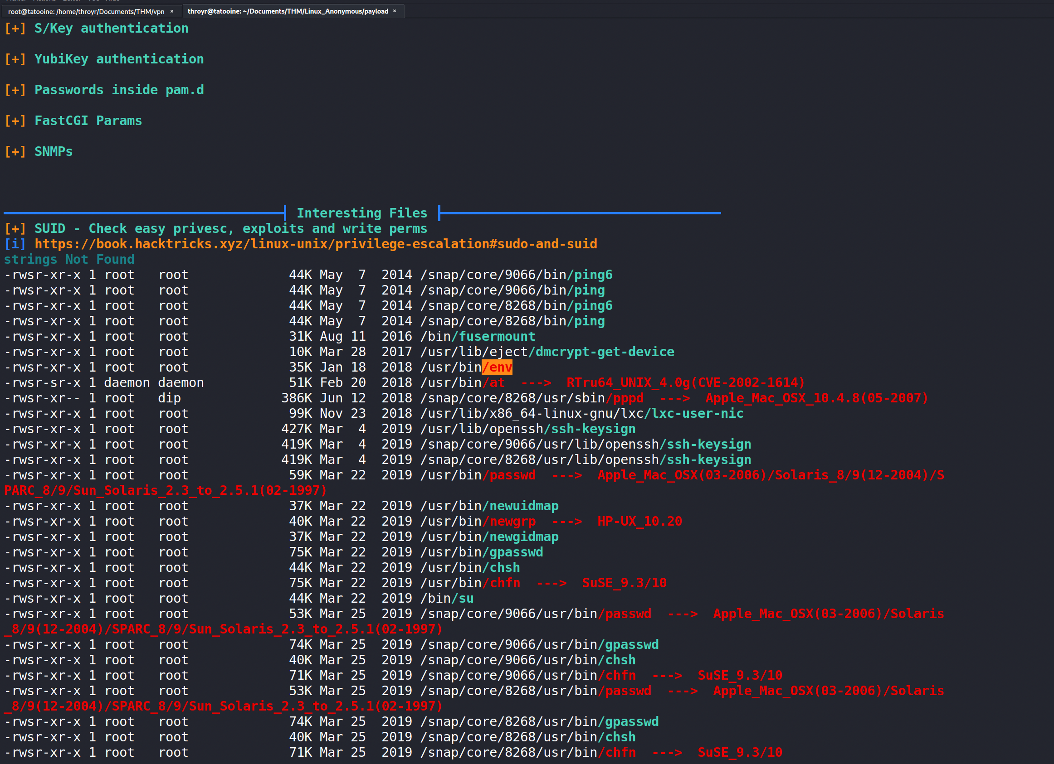Viewport: 1054px width, 764px height.
Task: Click the /snap/core/8268/bin/ping path
Action: [x=512, y=321]
